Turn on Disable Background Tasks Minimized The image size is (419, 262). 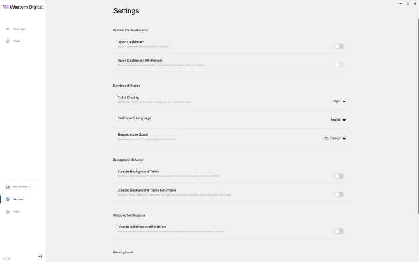339,194
